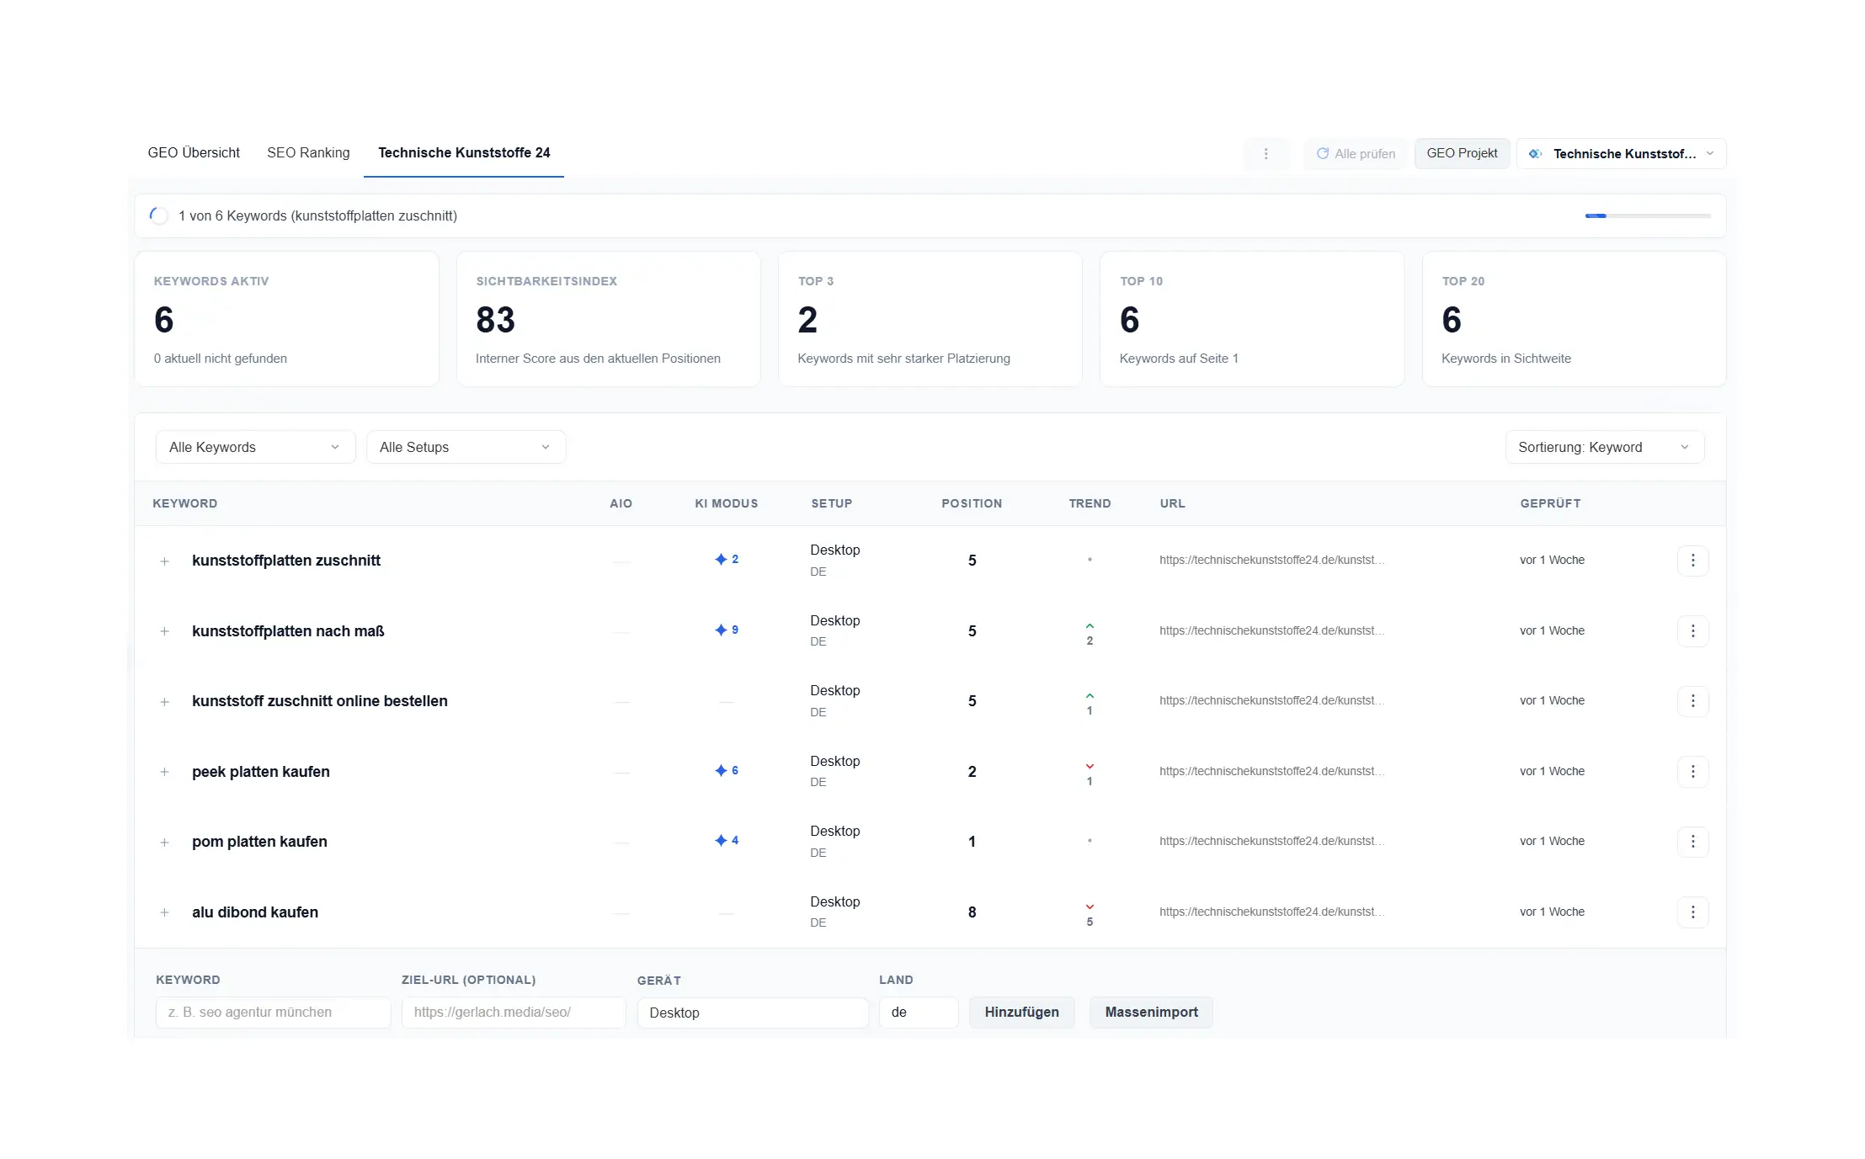
Task: Click KI Modus sparkle 6 for peek platten kaufen
Action: coord(726,771)
